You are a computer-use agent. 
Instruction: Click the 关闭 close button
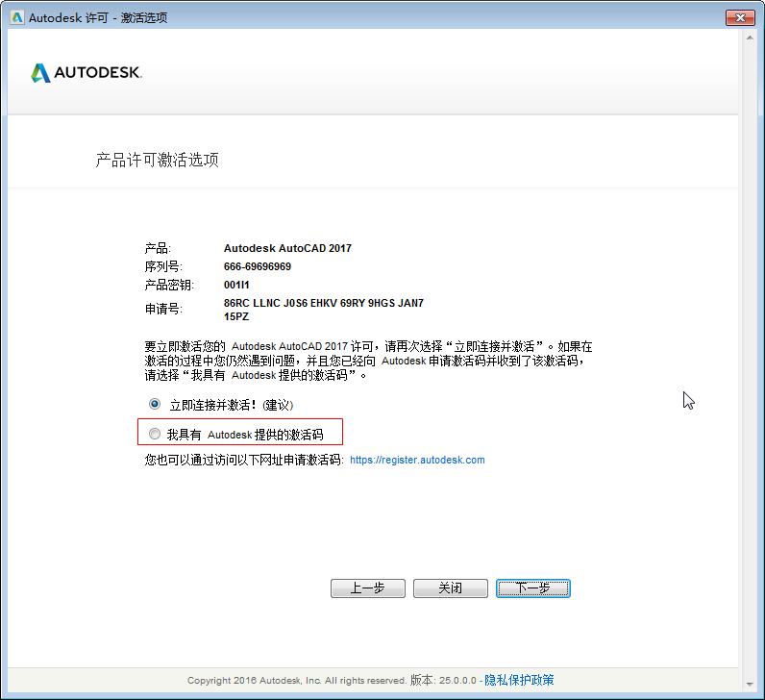(451, 588)
